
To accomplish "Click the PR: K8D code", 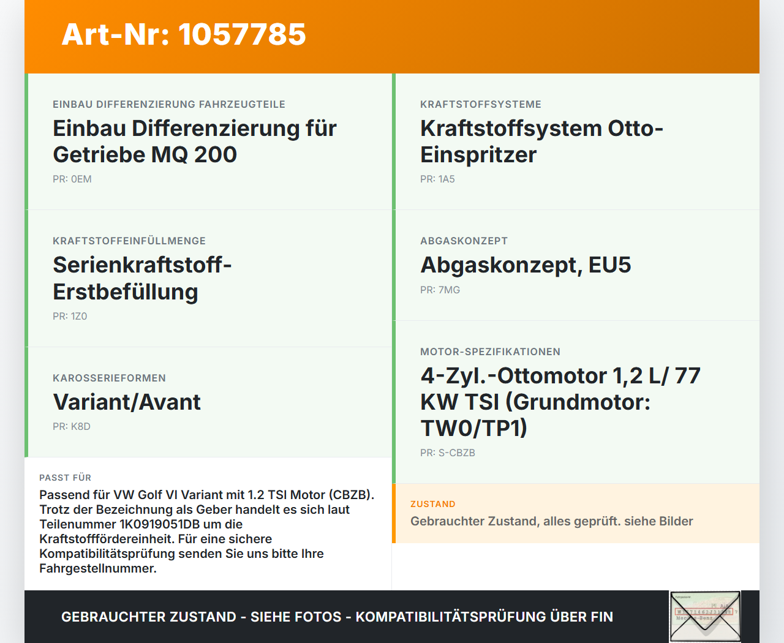I will click(x=72, y=427).
